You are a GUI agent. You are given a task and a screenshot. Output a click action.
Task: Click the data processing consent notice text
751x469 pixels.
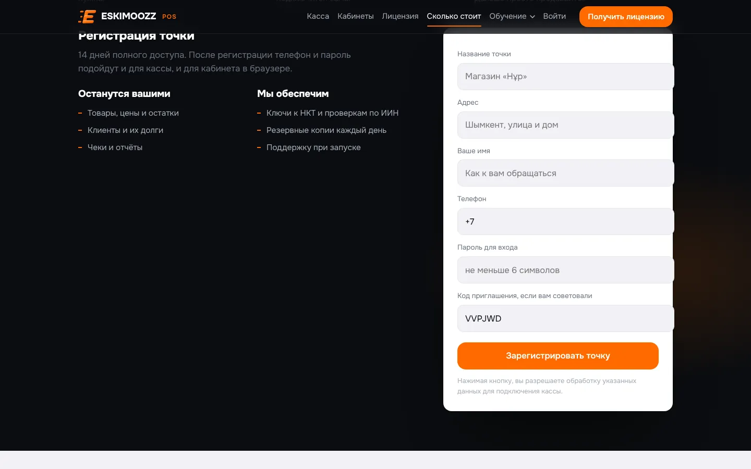point(547,386)
